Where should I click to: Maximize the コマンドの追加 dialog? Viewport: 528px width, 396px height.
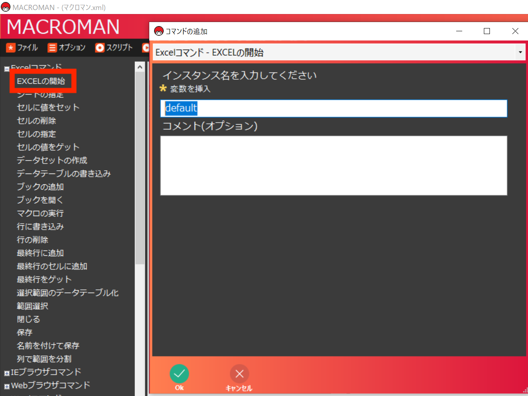[487, 31]
